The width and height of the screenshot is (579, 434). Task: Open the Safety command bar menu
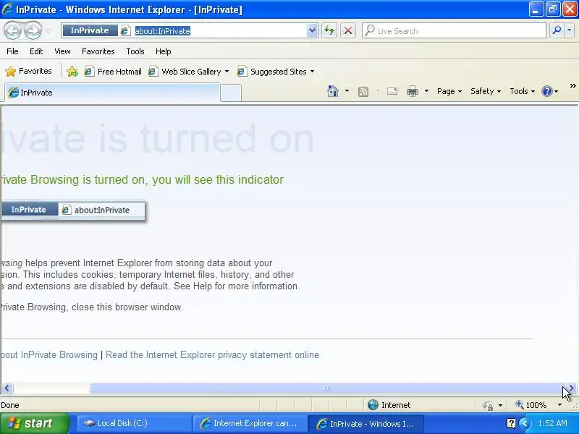486,91
